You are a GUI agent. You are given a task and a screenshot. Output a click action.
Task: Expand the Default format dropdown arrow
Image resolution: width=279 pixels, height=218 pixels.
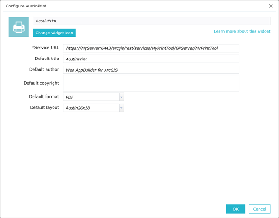(x=121, y=97)
